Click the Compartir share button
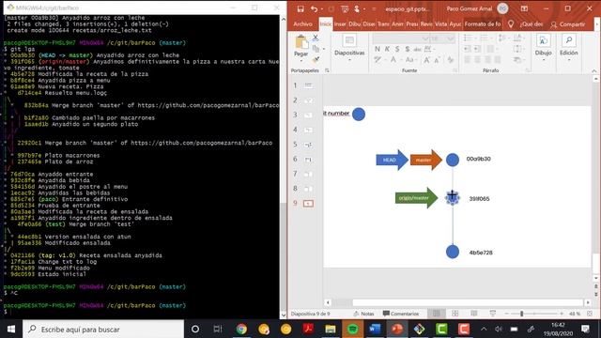Screen dimensions: 601x338 tap(567, 24)
